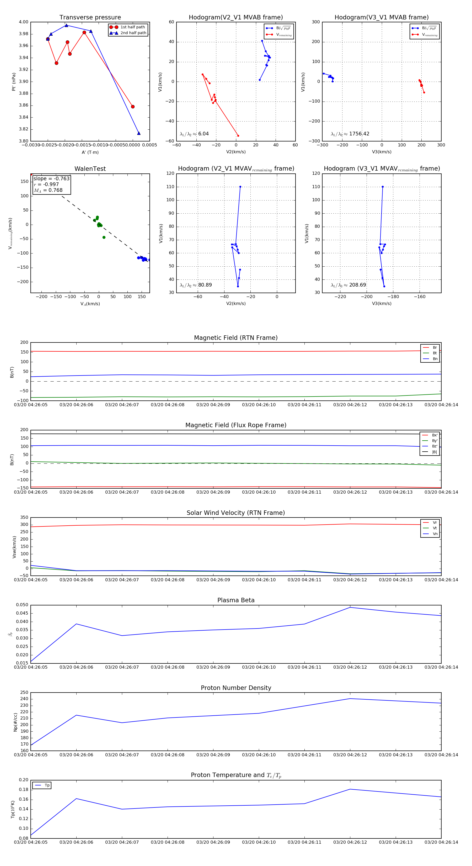Viewport: 472px width, 866px height.
Task: Click the "Tp(10⁶K)" y-axis label
Action: 13,810
